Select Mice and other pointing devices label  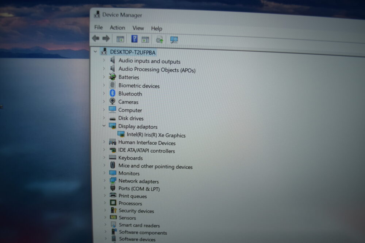click(155, 166)
